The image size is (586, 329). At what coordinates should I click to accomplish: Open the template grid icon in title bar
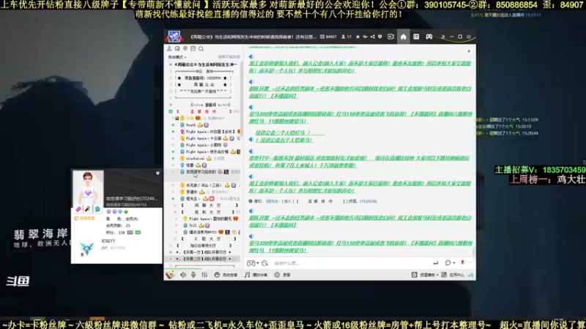[x=416, y=37]
